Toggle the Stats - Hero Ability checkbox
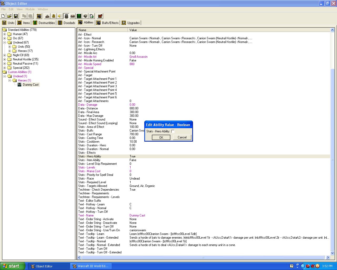337x270 pixels. pos(173,131)
